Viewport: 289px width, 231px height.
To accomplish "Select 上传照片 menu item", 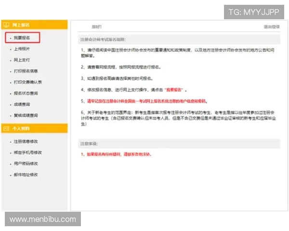I will click(21, 49).
